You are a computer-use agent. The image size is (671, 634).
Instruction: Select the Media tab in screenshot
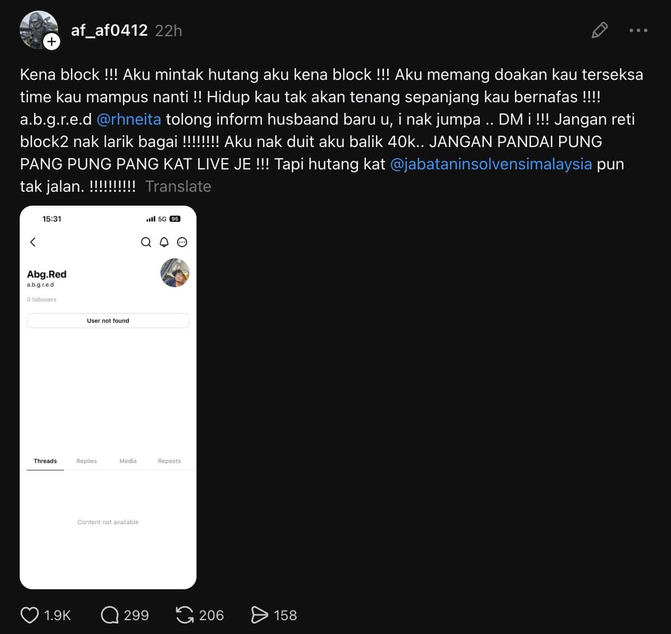tap(128, 461)
